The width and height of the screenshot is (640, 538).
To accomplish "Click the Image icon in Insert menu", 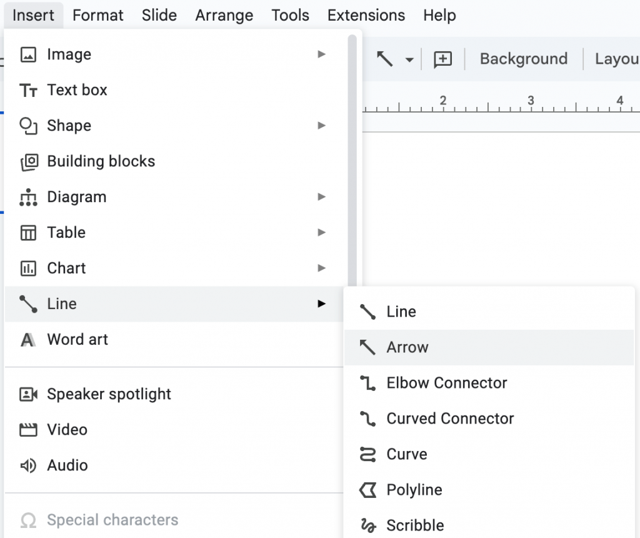I will (28, 54).
